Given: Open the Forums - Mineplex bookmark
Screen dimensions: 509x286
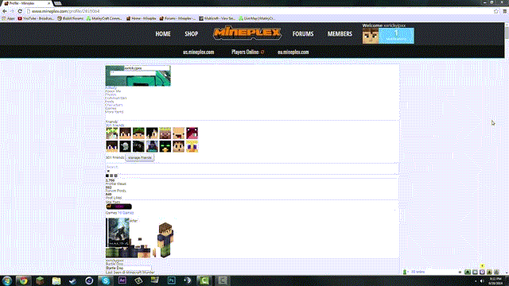Looking at the screenshot, I should (x=177, y=18).
